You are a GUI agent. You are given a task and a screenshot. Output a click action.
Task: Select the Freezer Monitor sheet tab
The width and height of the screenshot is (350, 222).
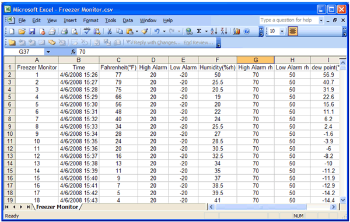tap(57, 207)
